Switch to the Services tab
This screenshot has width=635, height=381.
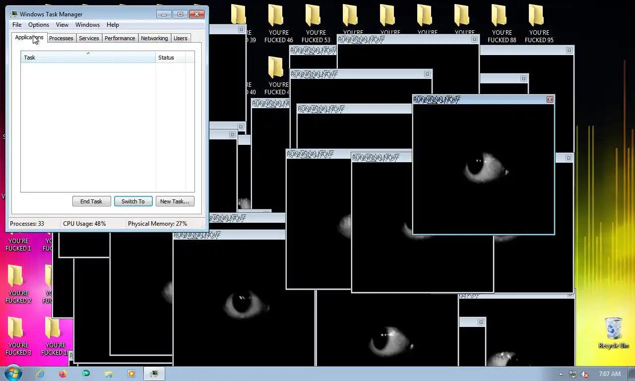[89, 38]
